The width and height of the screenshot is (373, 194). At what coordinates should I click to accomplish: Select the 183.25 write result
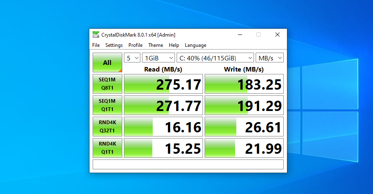click(244, 84)
